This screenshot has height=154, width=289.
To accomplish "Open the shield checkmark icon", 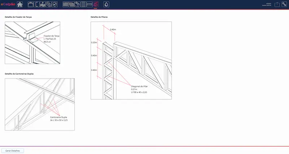I will (x=55, y=4).
